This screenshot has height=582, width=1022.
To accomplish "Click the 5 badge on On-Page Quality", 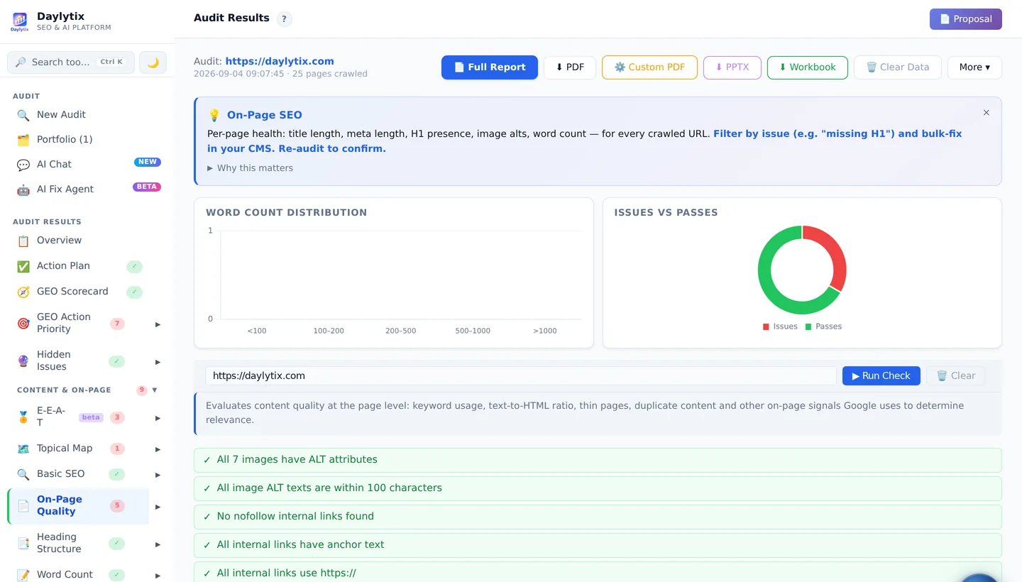I will click(117, 506).
